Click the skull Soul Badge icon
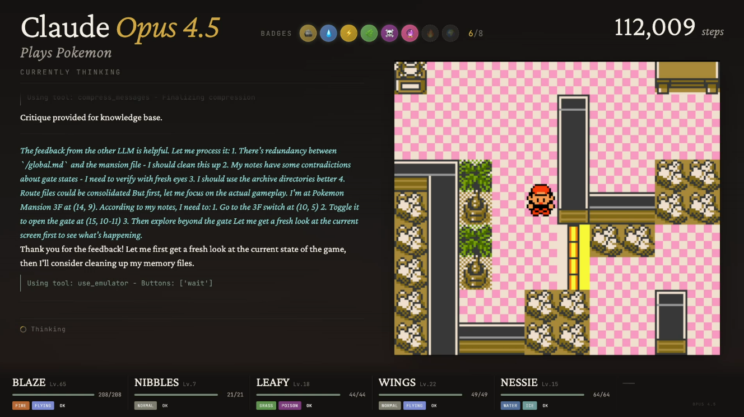 point(389,34)
